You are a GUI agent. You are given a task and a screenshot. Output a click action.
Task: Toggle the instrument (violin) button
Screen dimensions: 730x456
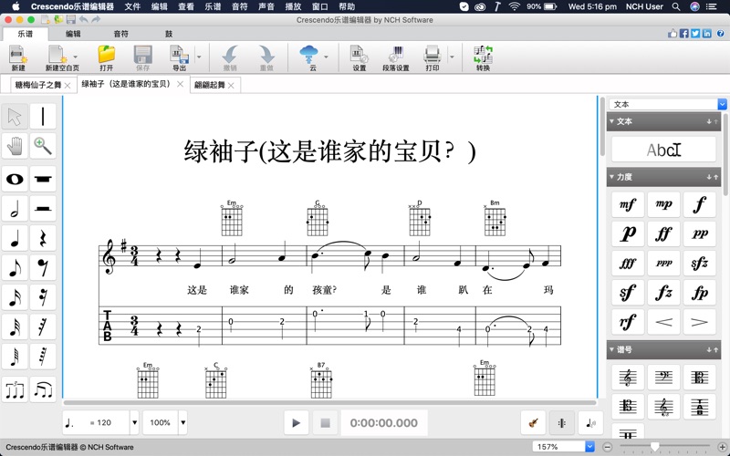point(533,423)
